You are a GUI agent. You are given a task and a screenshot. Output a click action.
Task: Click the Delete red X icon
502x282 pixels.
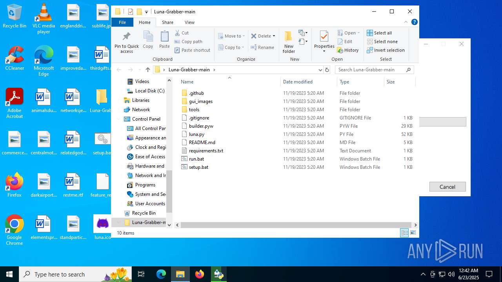tap(254, 36)
